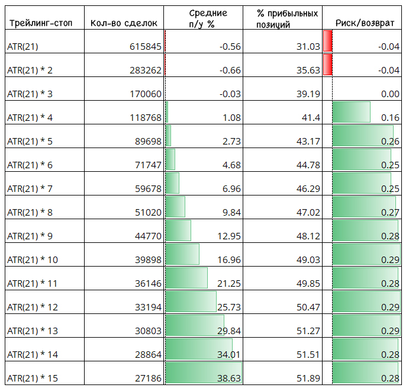409x391 pixels.
Task: Select the 21.25 green data bar cell
Action: [203, 278]
